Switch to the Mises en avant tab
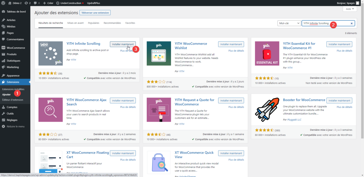The image size is (364, 177). pos(76,23)
